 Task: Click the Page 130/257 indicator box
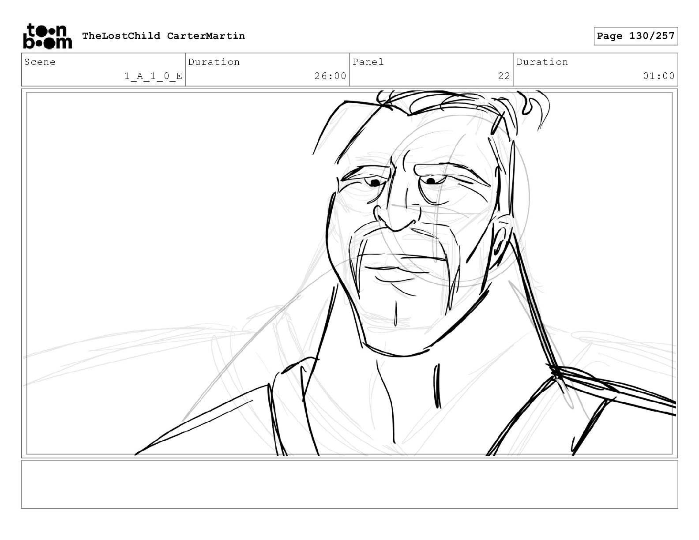pyautogui.click(x=635, y=36)
